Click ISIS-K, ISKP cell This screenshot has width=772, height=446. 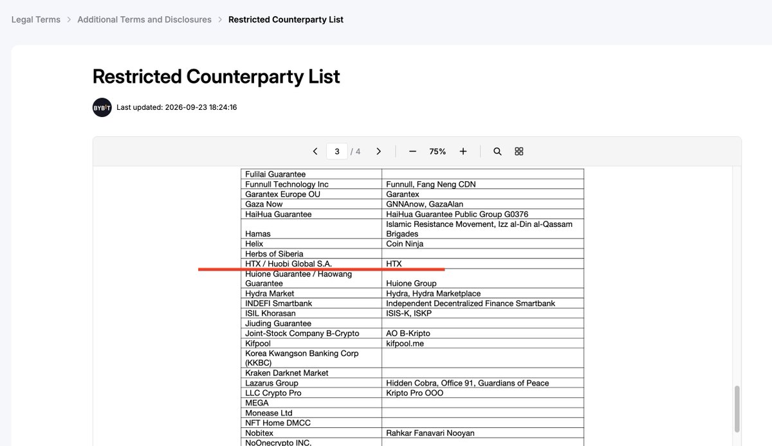(482, 314)
